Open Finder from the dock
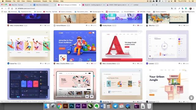Image resolution: width=196 pixels, height=110 pixels. coord(47,106)
